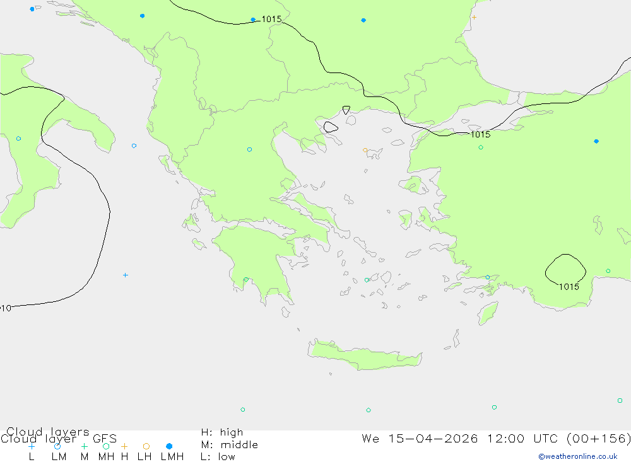The height and width of the screenshot is (462, 631).
Task: Select the green circle marker on Peloponnese
Action: (x=246, y=279)
